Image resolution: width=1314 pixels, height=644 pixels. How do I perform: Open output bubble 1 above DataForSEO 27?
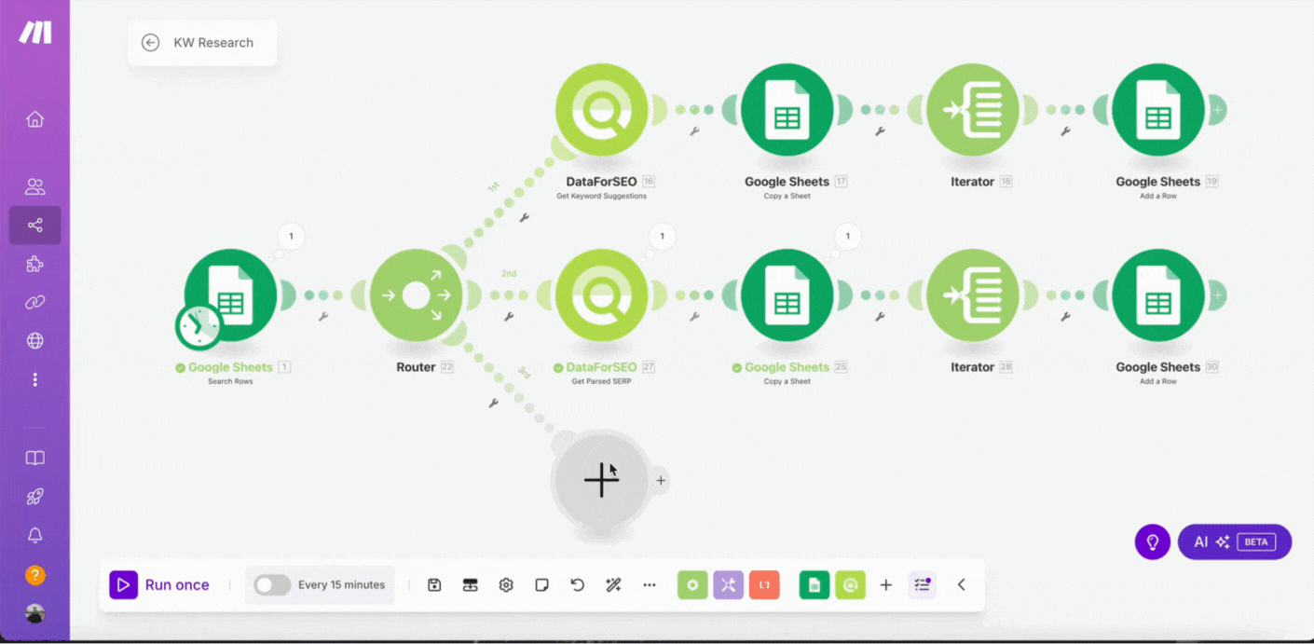tap(663, 236)
